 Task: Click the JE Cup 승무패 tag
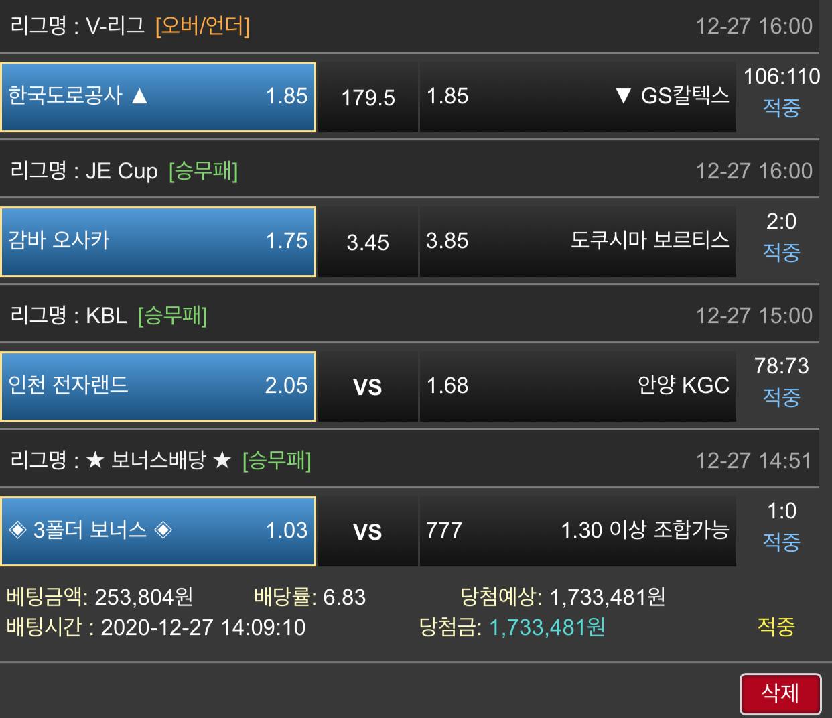point(204,171)
